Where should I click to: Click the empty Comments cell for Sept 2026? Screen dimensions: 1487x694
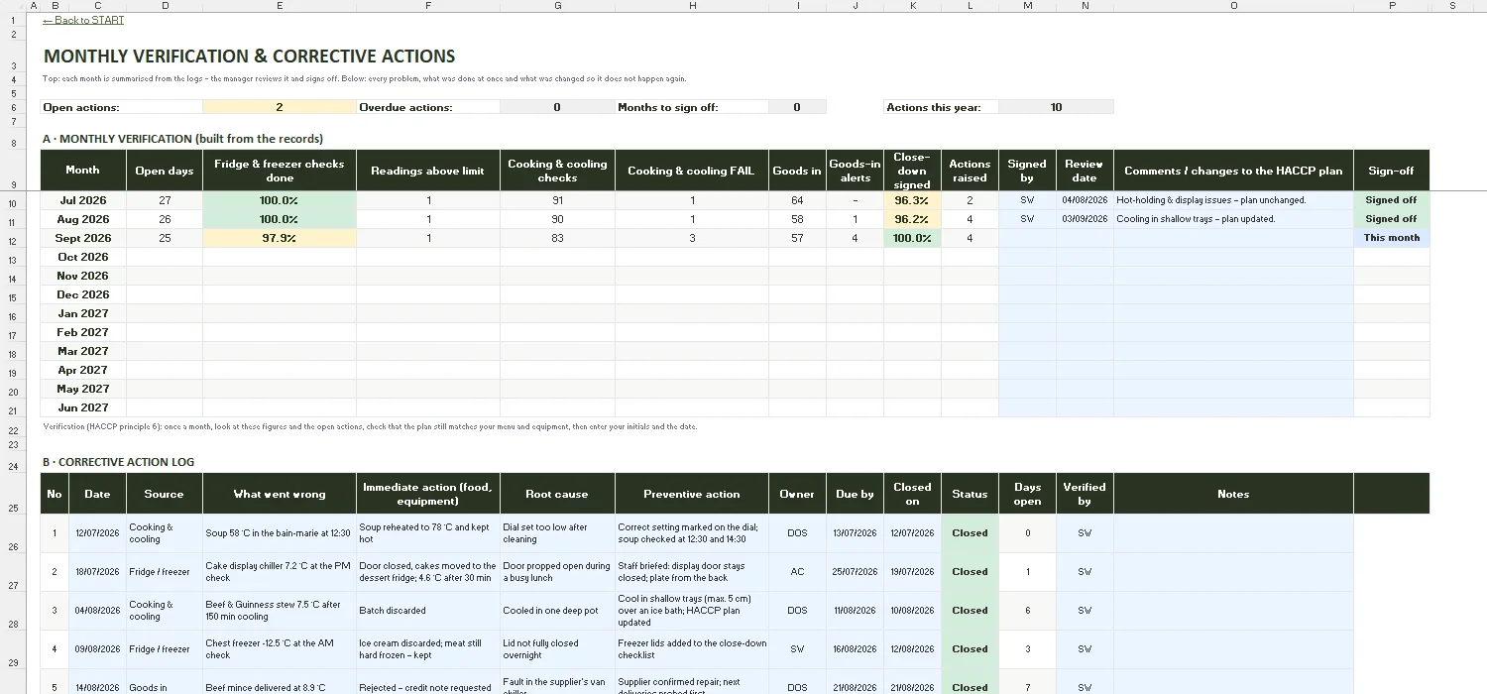(x=1233, y=238)
